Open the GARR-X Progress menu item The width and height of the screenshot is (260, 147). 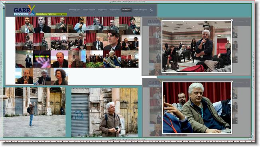[140, 10]
